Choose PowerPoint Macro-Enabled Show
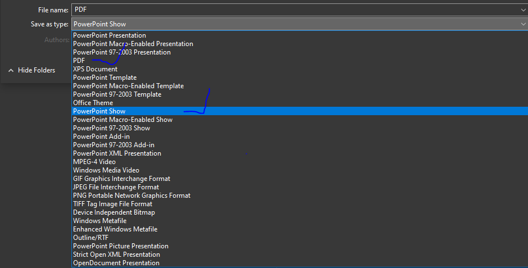Screen dimensions: 528x268 tap(300, 120)
